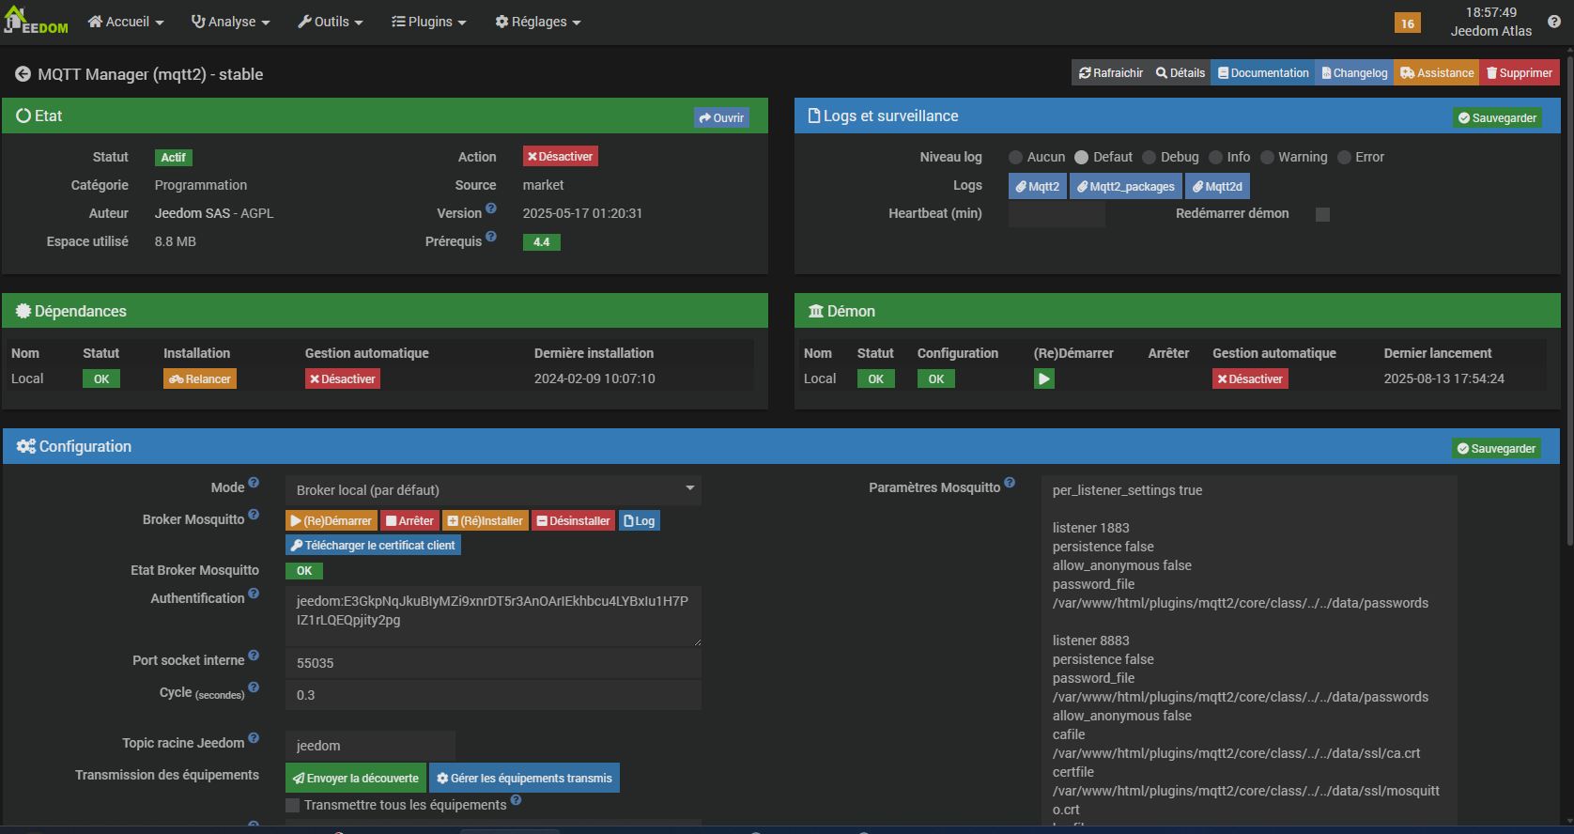
Task: Click the info icon beside Version
Action: [x=491, y=209]
